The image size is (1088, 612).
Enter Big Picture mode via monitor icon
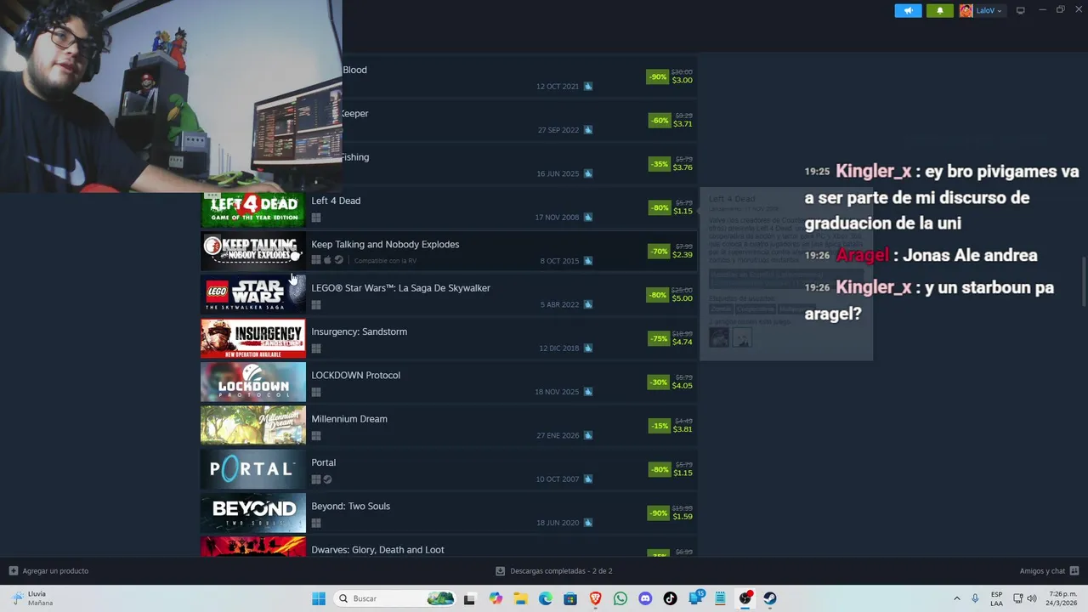[1020, 10]
